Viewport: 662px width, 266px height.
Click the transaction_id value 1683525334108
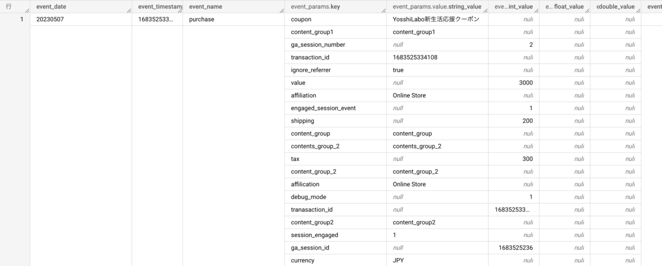pos(415,57)
